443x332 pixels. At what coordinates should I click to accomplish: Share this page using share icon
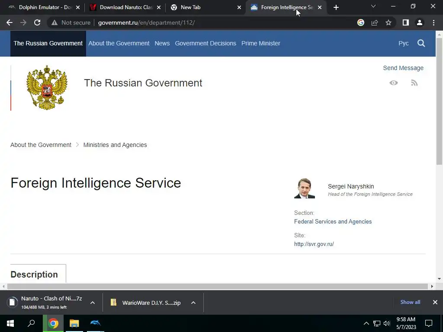(375, 22)
